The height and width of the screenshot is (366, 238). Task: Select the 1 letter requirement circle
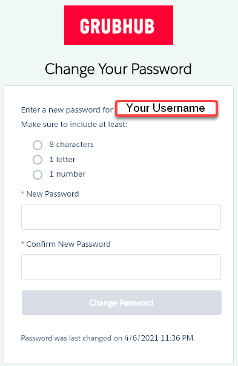(38, 160)
